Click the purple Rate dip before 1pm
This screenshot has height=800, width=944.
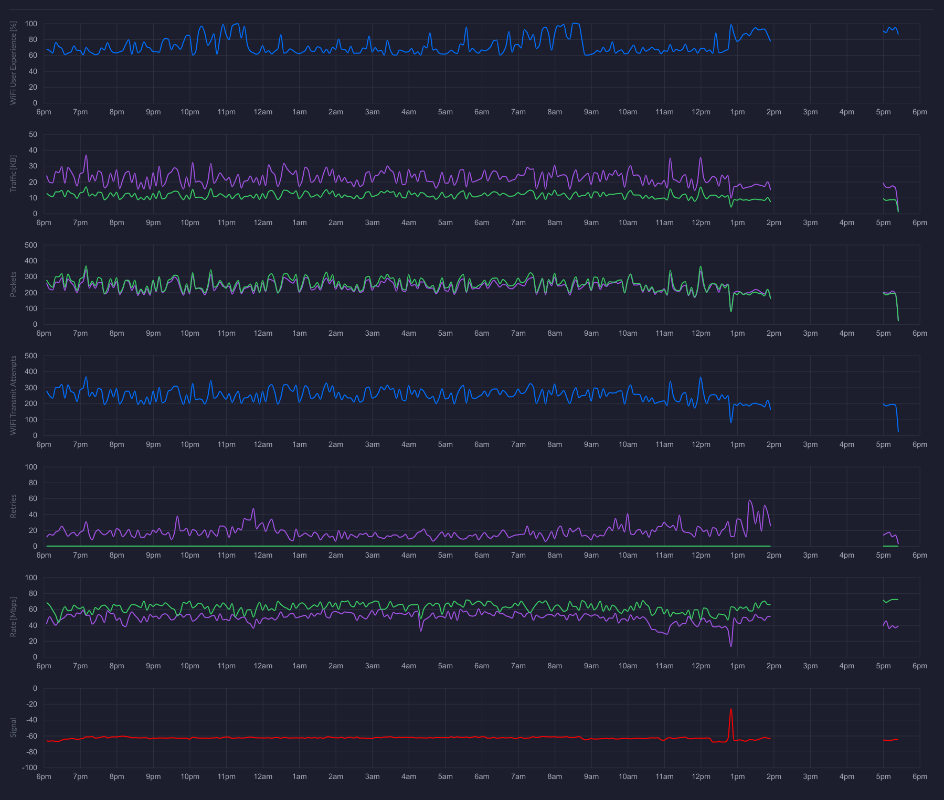(731, 645)
